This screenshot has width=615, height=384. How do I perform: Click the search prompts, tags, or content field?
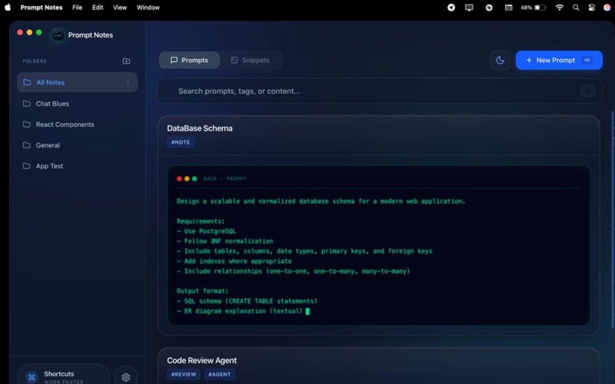380,91
